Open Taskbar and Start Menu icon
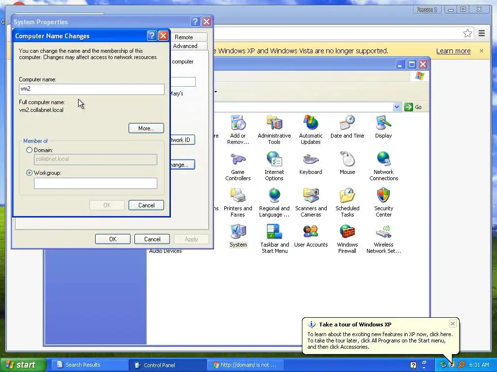This screenshot has height=372, width=497. [274, 239]
